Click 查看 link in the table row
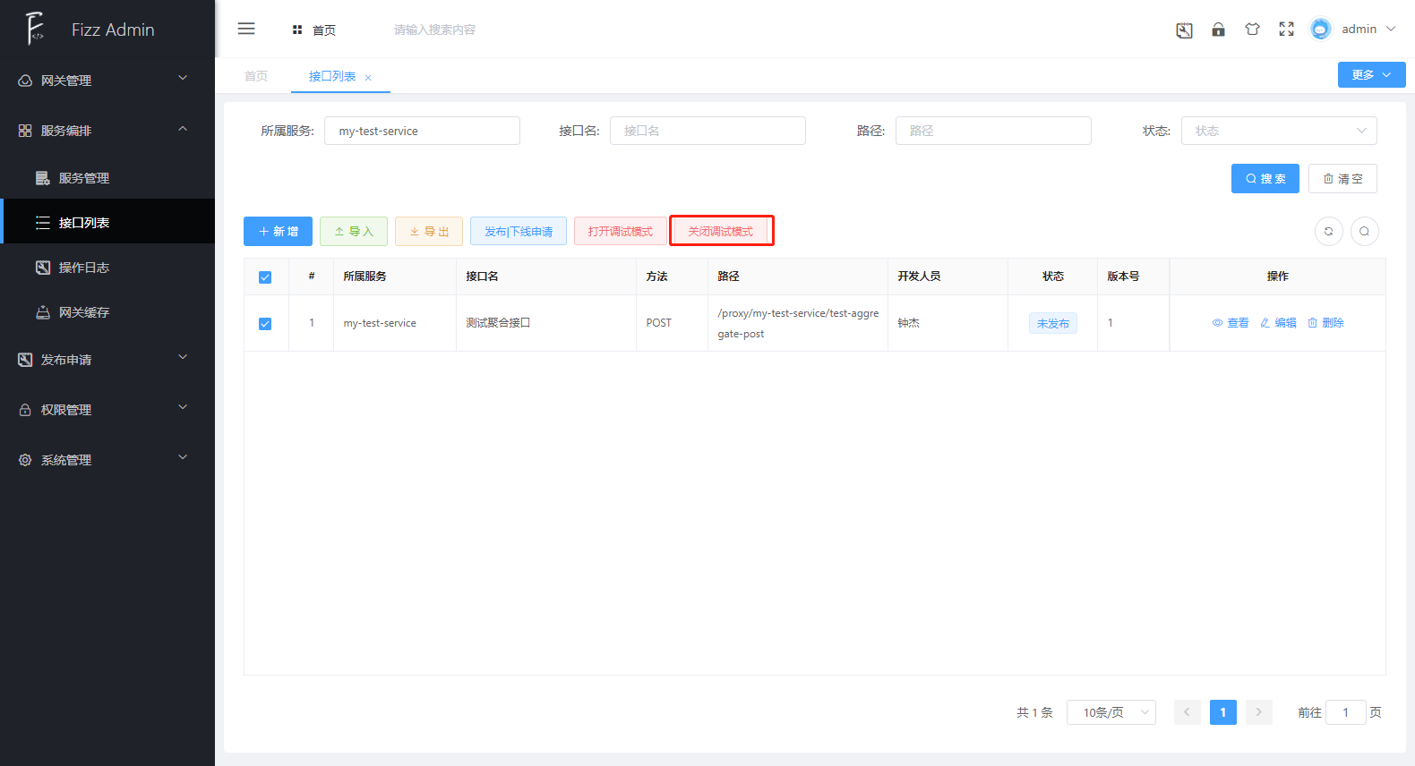Image resolution: width=1415 pixels, height=766 pixels. pos(1231,323)
